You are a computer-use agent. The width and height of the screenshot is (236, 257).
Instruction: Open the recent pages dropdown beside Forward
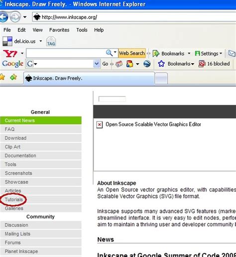click(x=25, y=17)
